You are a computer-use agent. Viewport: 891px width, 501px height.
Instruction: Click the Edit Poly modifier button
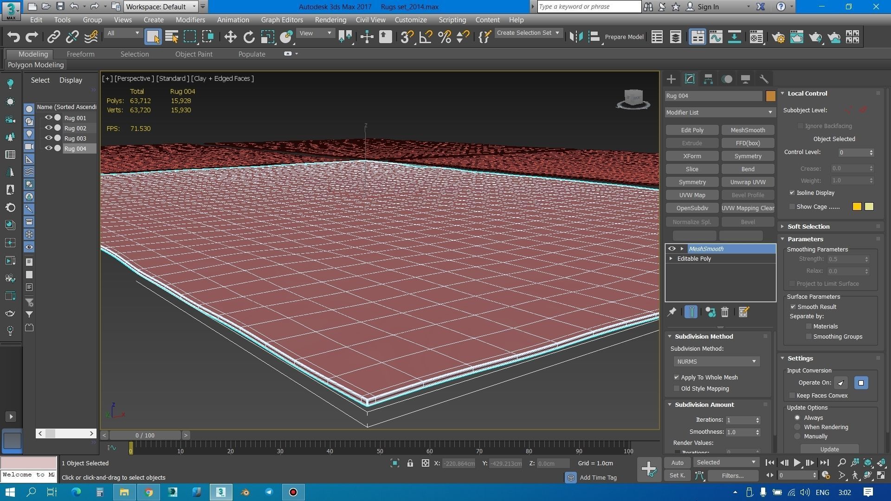click(692, 130)
